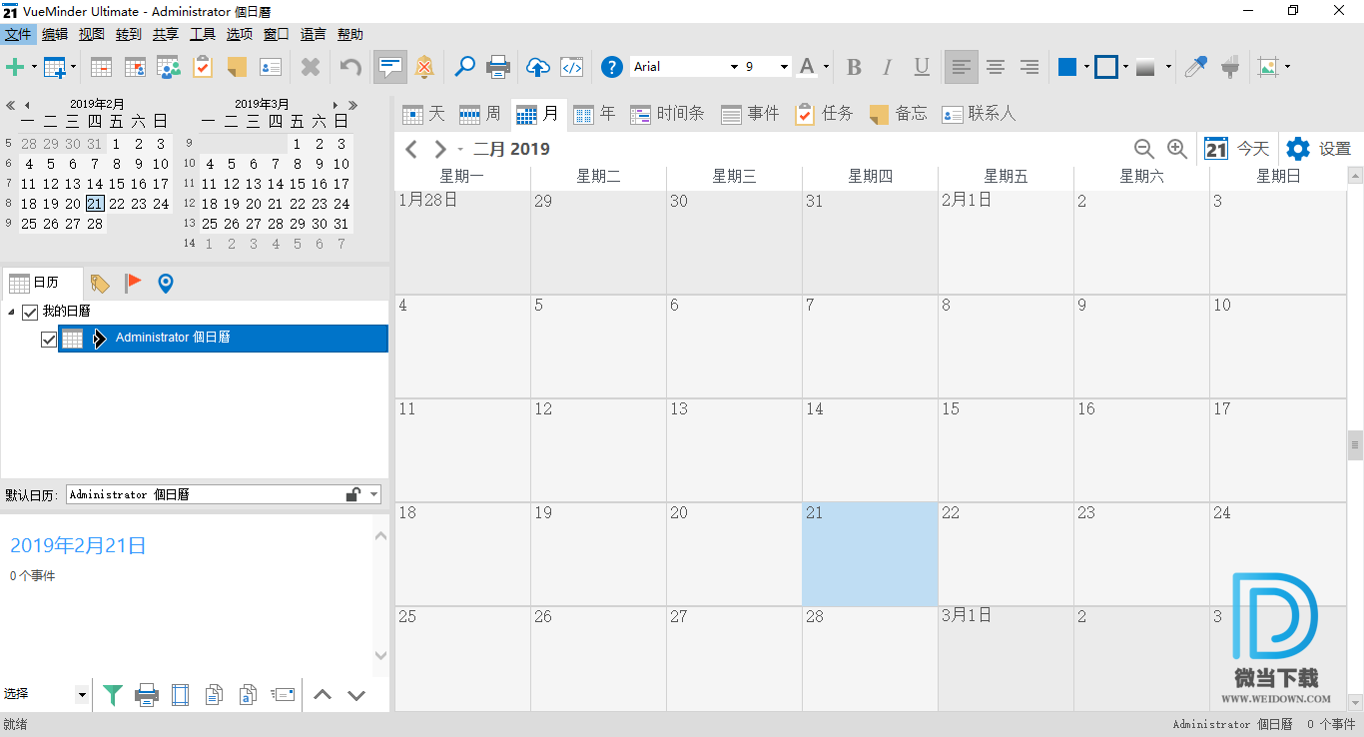Click the printer icon in main toolbar

pos(498,67)
